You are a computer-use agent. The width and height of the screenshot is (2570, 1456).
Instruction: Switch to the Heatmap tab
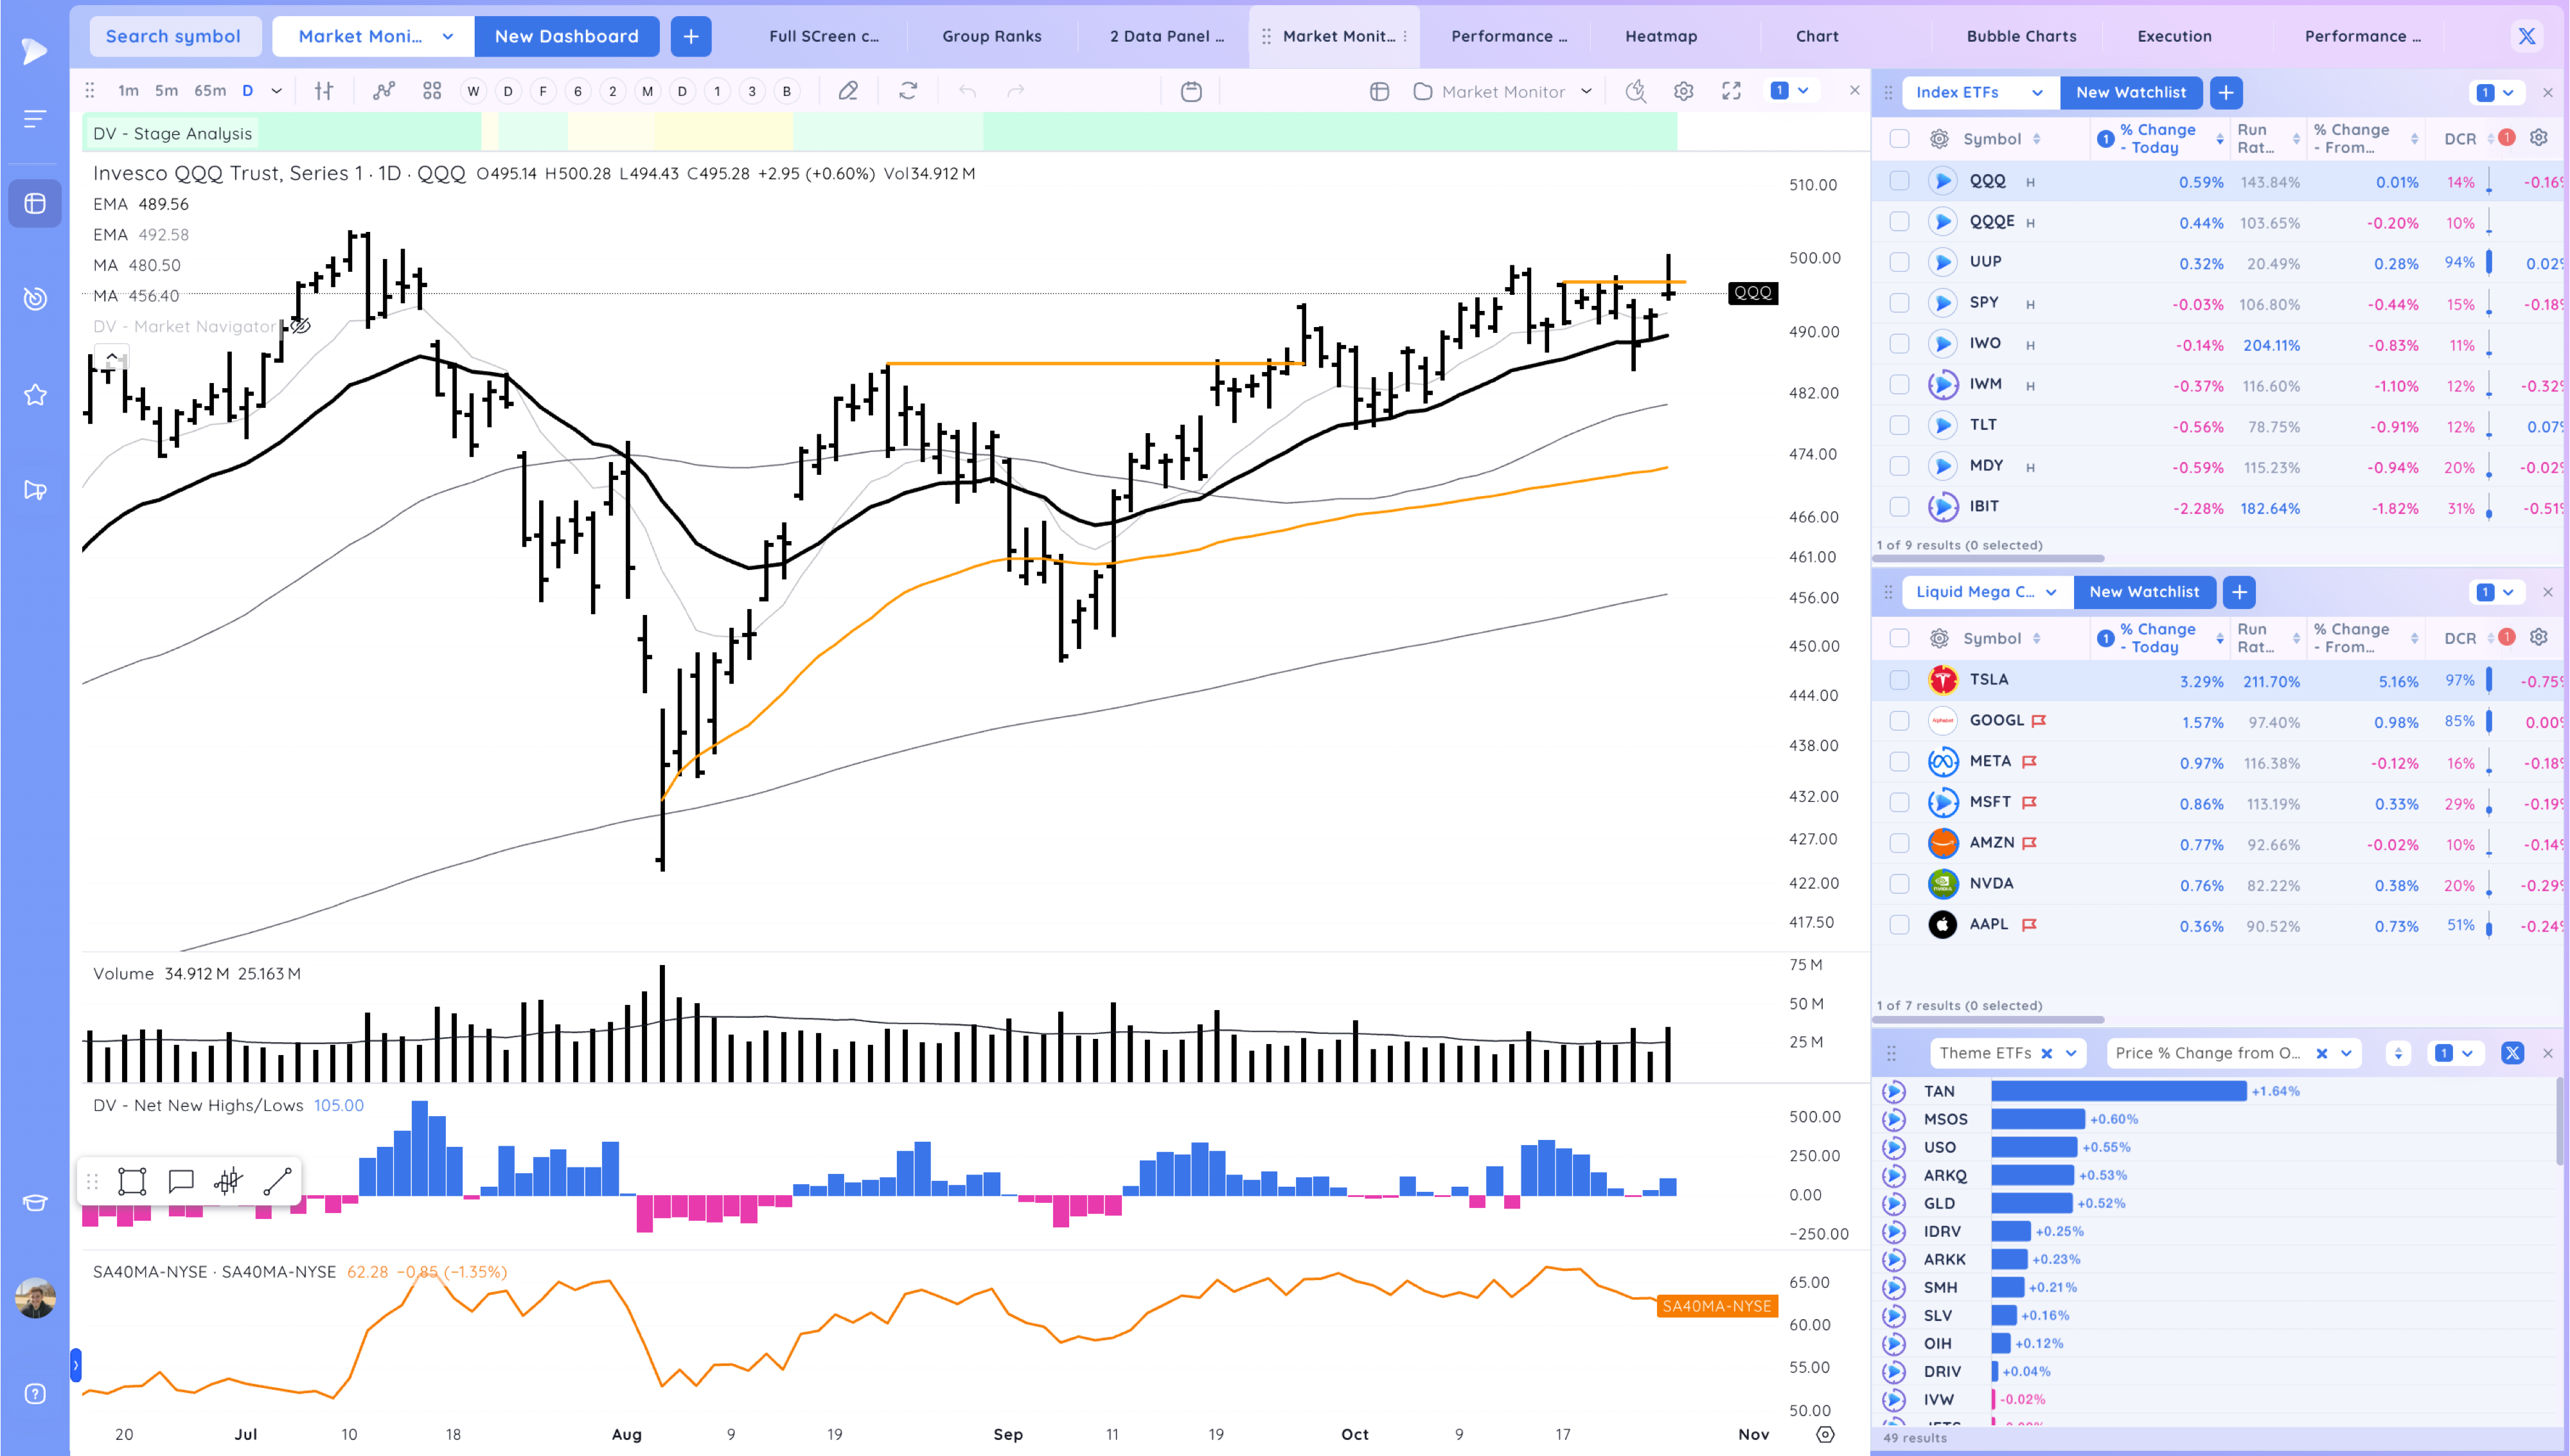[1660, 36]
